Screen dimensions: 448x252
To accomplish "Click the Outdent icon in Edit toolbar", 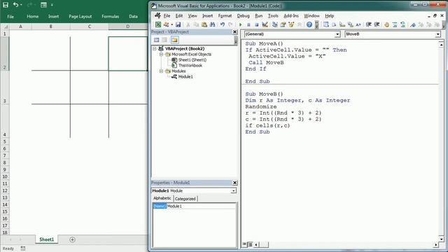I will (x=377, y=24).
